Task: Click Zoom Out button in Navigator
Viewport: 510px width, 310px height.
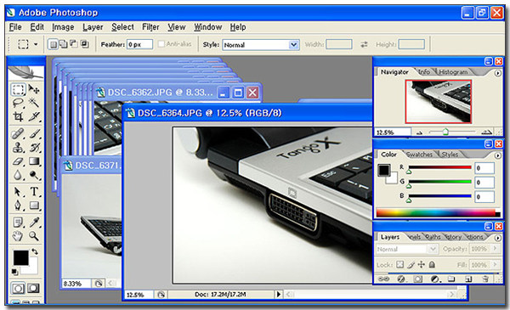Action: [420, 132]
